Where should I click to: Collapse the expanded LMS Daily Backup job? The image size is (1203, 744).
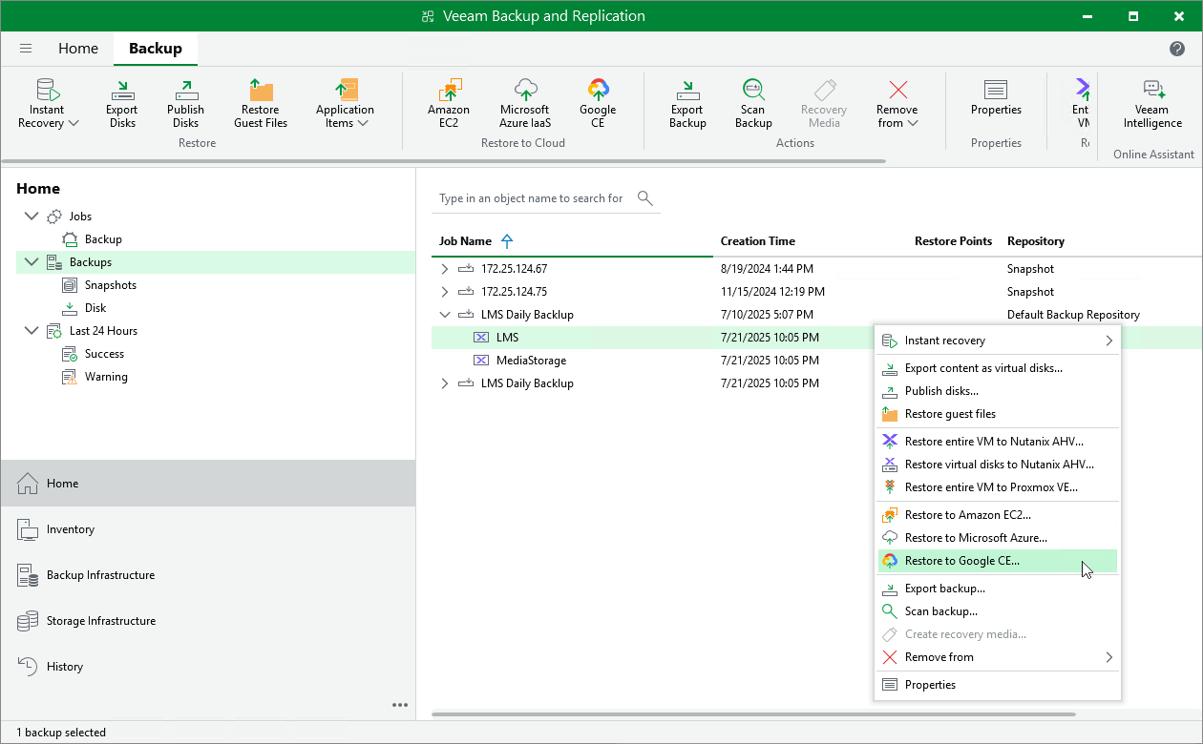coord(444,315)
